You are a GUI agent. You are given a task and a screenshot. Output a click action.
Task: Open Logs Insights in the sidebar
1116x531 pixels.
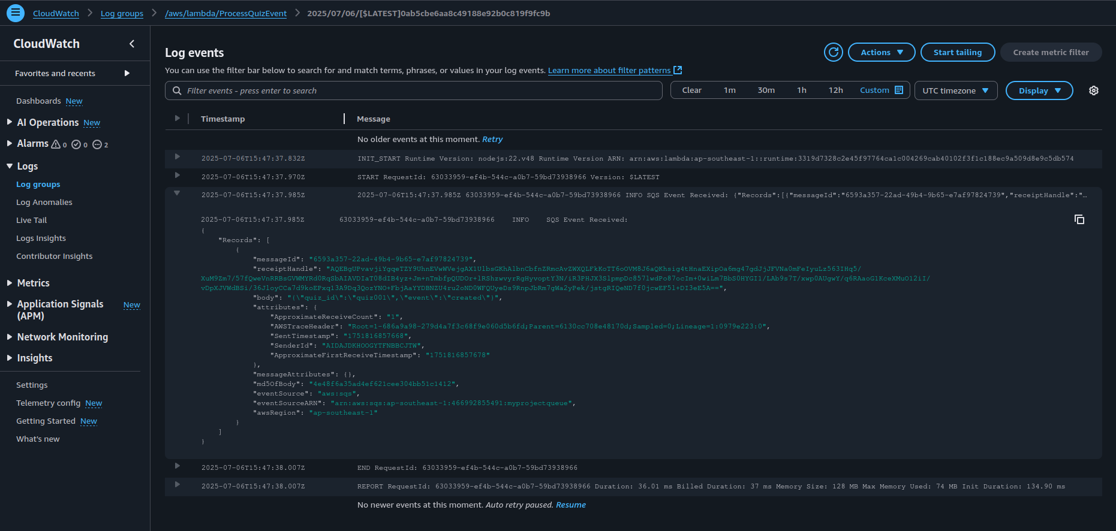(x=41, y=238)
